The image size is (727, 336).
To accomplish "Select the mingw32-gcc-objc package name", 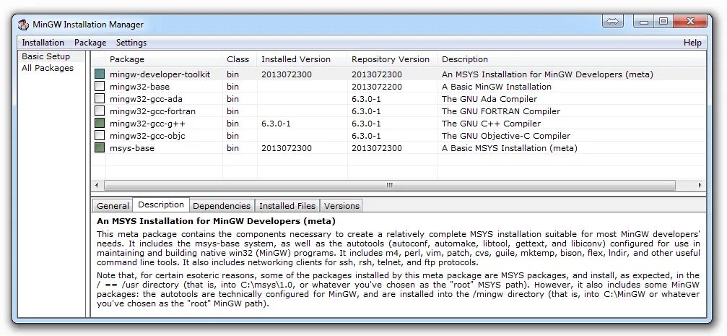I will click(x=147, y=136).
